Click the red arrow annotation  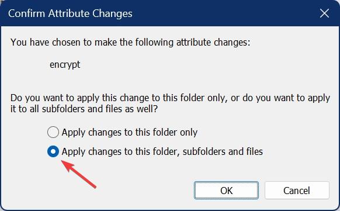click(79, 174)
